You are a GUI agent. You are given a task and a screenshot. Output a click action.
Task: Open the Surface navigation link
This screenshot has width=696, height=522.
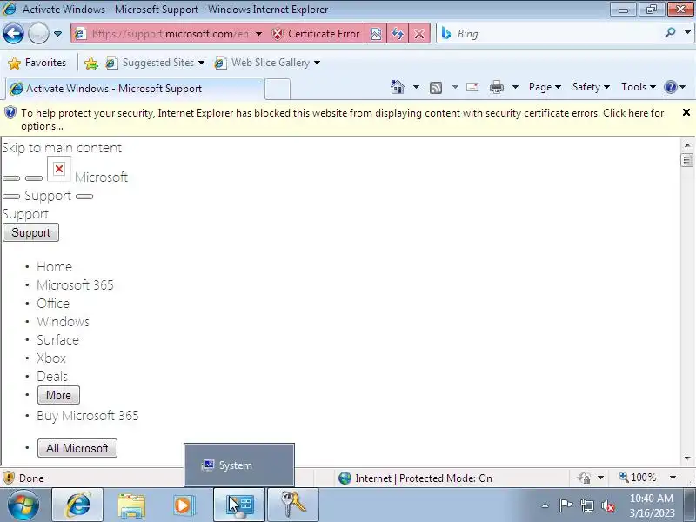click(x=57, y=339)
